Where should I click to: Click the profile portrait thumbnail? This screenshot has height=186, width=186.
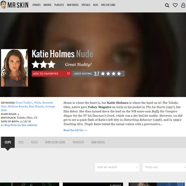pyautogui.click(x=14, y=68)
